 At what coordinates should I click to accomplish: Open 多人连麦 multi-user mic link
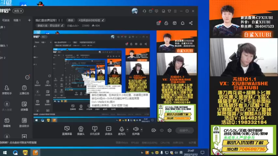(x=7, y=106)
